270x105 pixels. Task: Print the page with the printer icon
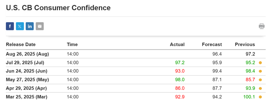click(262, 26)
